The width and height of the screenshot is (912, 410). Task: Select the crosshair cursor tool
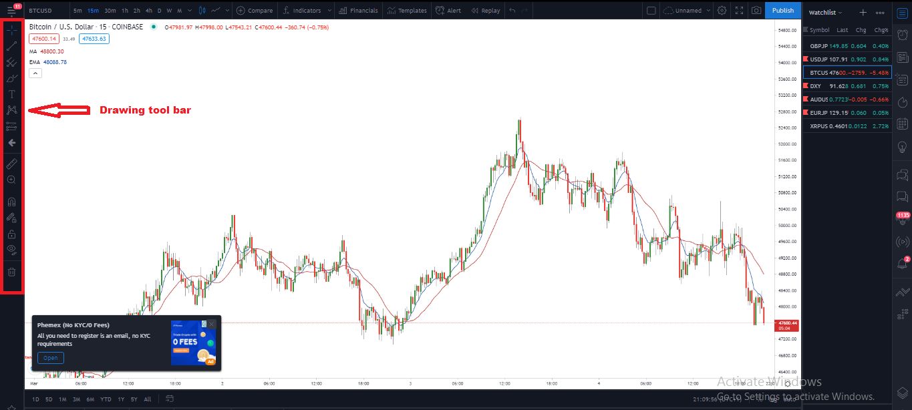11,30
